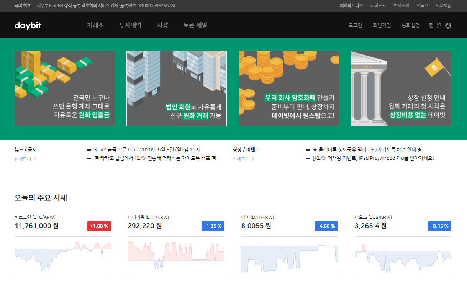Open the 체인파트너스 link
Viewport: 467px width, 303px height.
(351, 6)
